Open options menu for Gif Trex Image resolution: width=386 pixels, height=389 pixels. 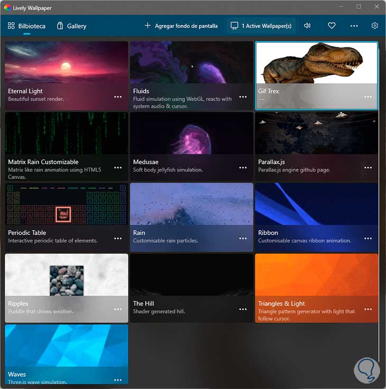[368, 97]
